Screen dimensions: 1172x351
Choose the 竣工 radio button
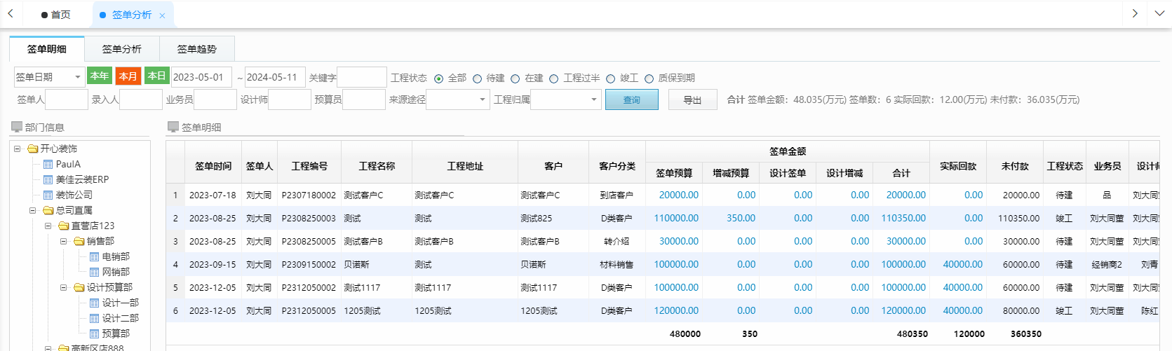click(611, 78)
